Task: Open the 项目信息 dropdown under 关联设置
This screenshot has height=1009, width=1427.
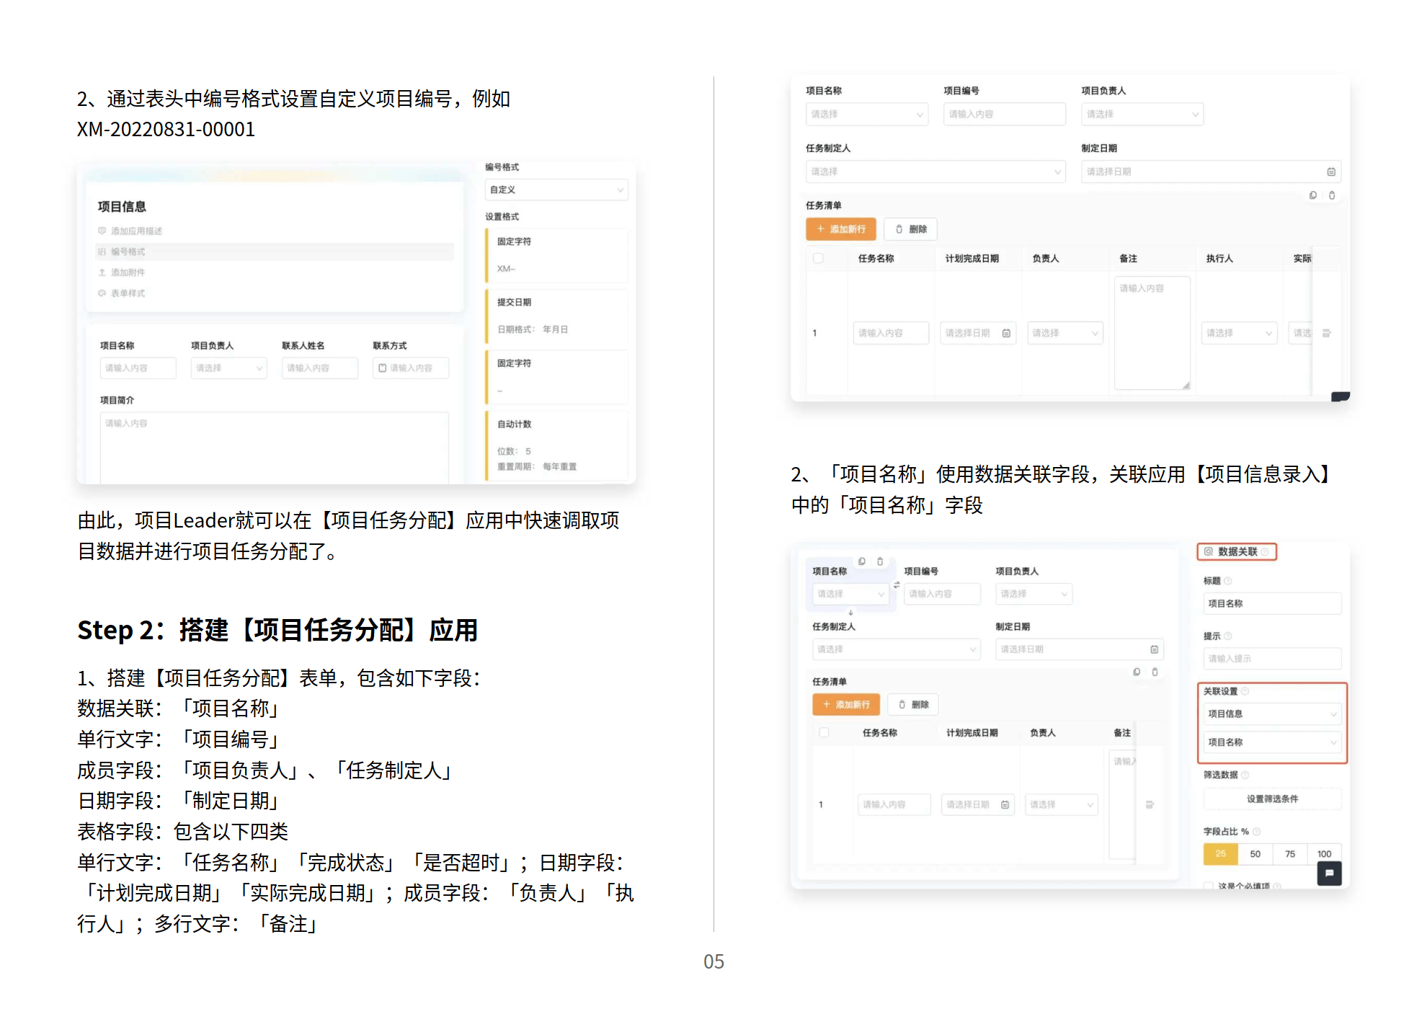Action: click(x=1272, y=714)
